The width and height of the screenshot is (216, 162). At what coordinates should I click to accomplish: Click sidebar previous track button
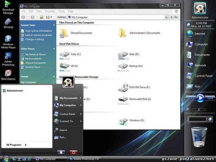coord(191,98)
